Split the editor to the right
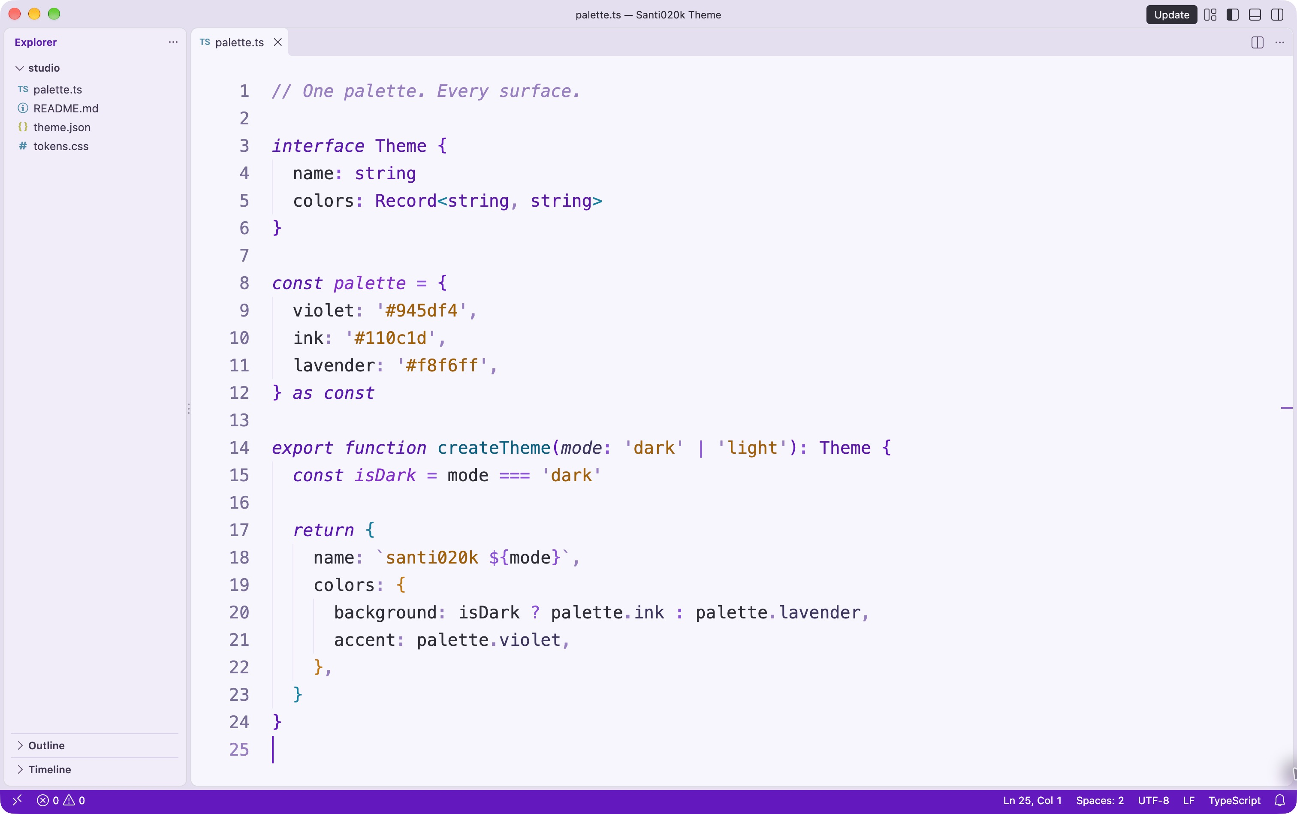The image size is (1297, 814). click(1257, 42)
